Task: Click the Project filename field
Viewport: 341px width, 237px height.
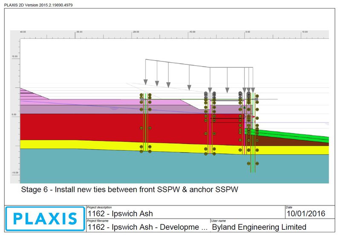Action: [x=147, y=227]
